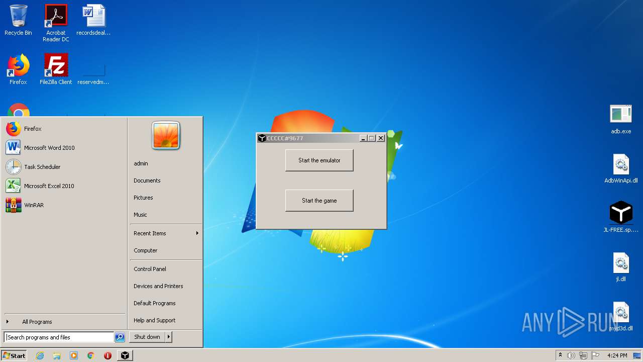The height and width of the screenshot is (362, 643).
Task: Open Windows Explorer folder taskbar icon
Action: click(x=57, y=355)
